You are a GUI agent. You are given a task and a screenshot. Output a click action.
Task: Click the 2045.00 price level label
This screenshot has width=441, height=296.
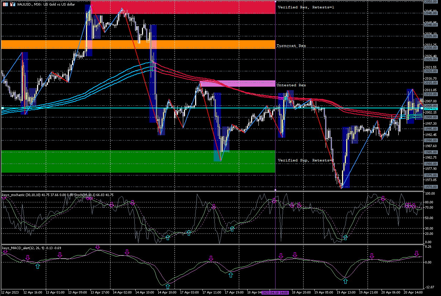pyautogui.click(x=432, y=13)
